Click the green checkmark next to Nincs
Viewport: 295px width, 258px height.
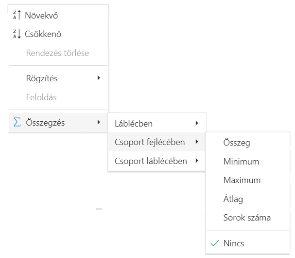[x=214, y=243]
